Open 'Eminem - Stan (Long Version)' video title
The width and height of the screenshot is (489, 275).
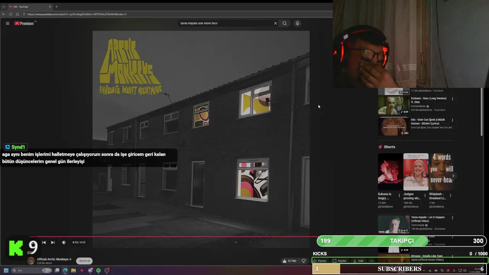coord(429,100)
